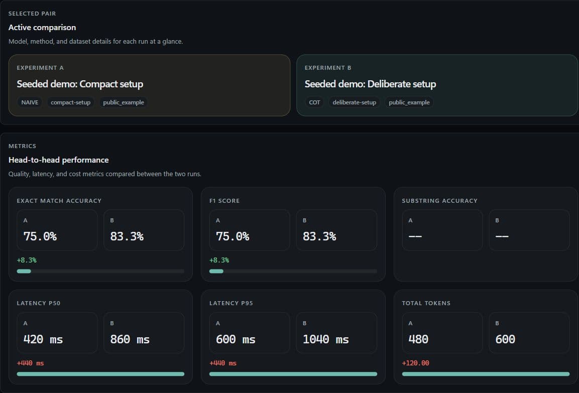Viewport: 579px width, 393px height.
Task: Click Latency P95 B value 1040 ms
Action: [326, 339]
